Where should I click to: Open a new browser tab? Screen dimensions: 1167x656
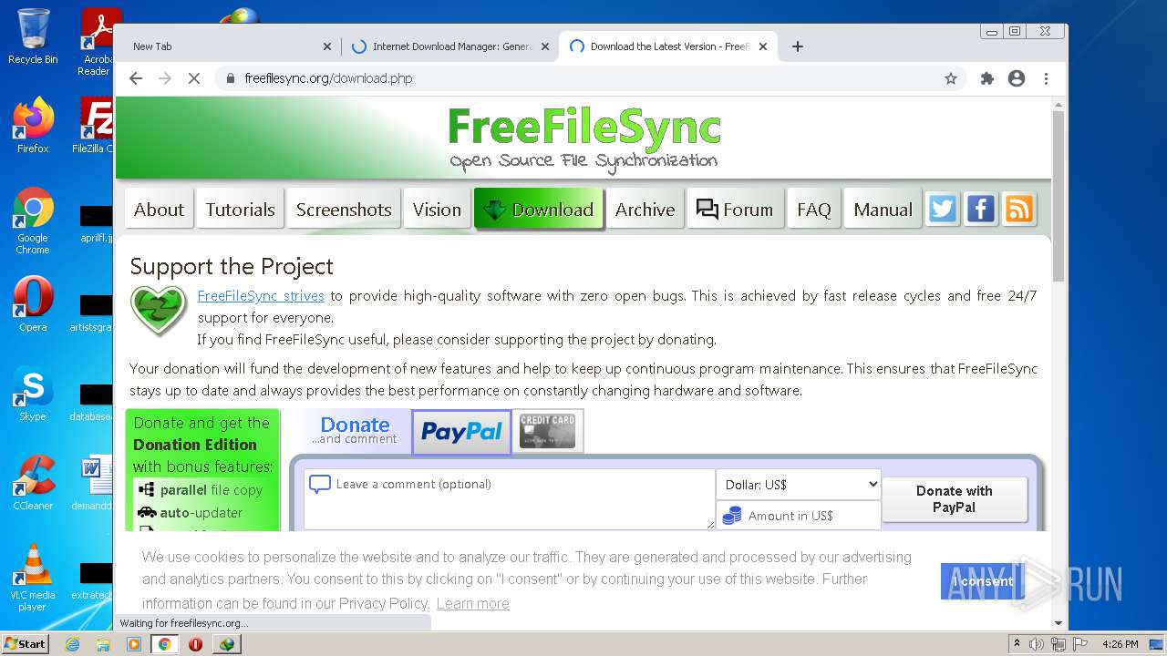(x=798, y=46)
